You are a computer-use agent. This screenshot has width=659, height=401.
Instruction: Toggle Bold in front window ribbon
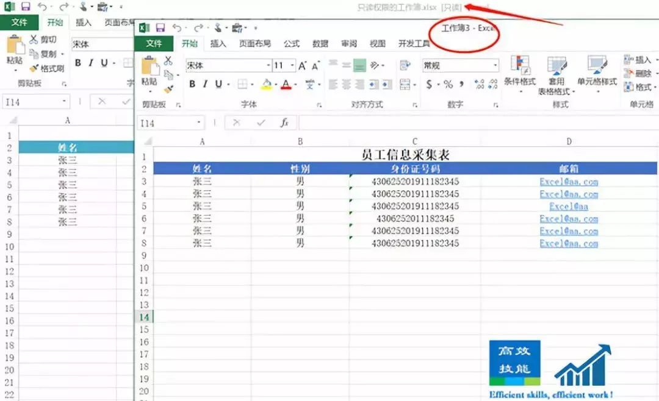point(192,84)
